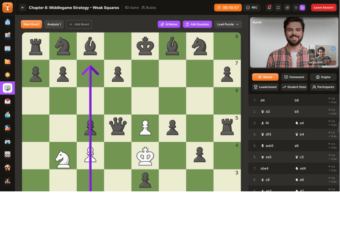The height and width of the screenshot is (242, 340).
Task: Switch to Analysis 1 tab
Action: 54,24
